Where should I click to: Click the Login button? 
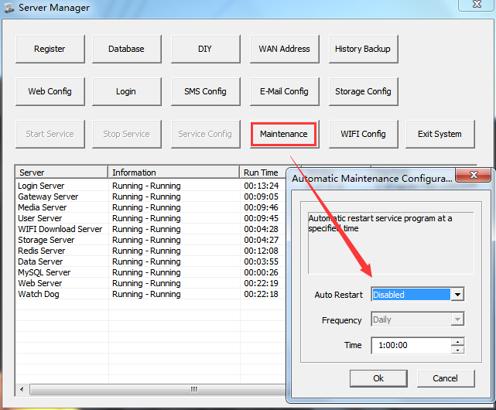127,91
